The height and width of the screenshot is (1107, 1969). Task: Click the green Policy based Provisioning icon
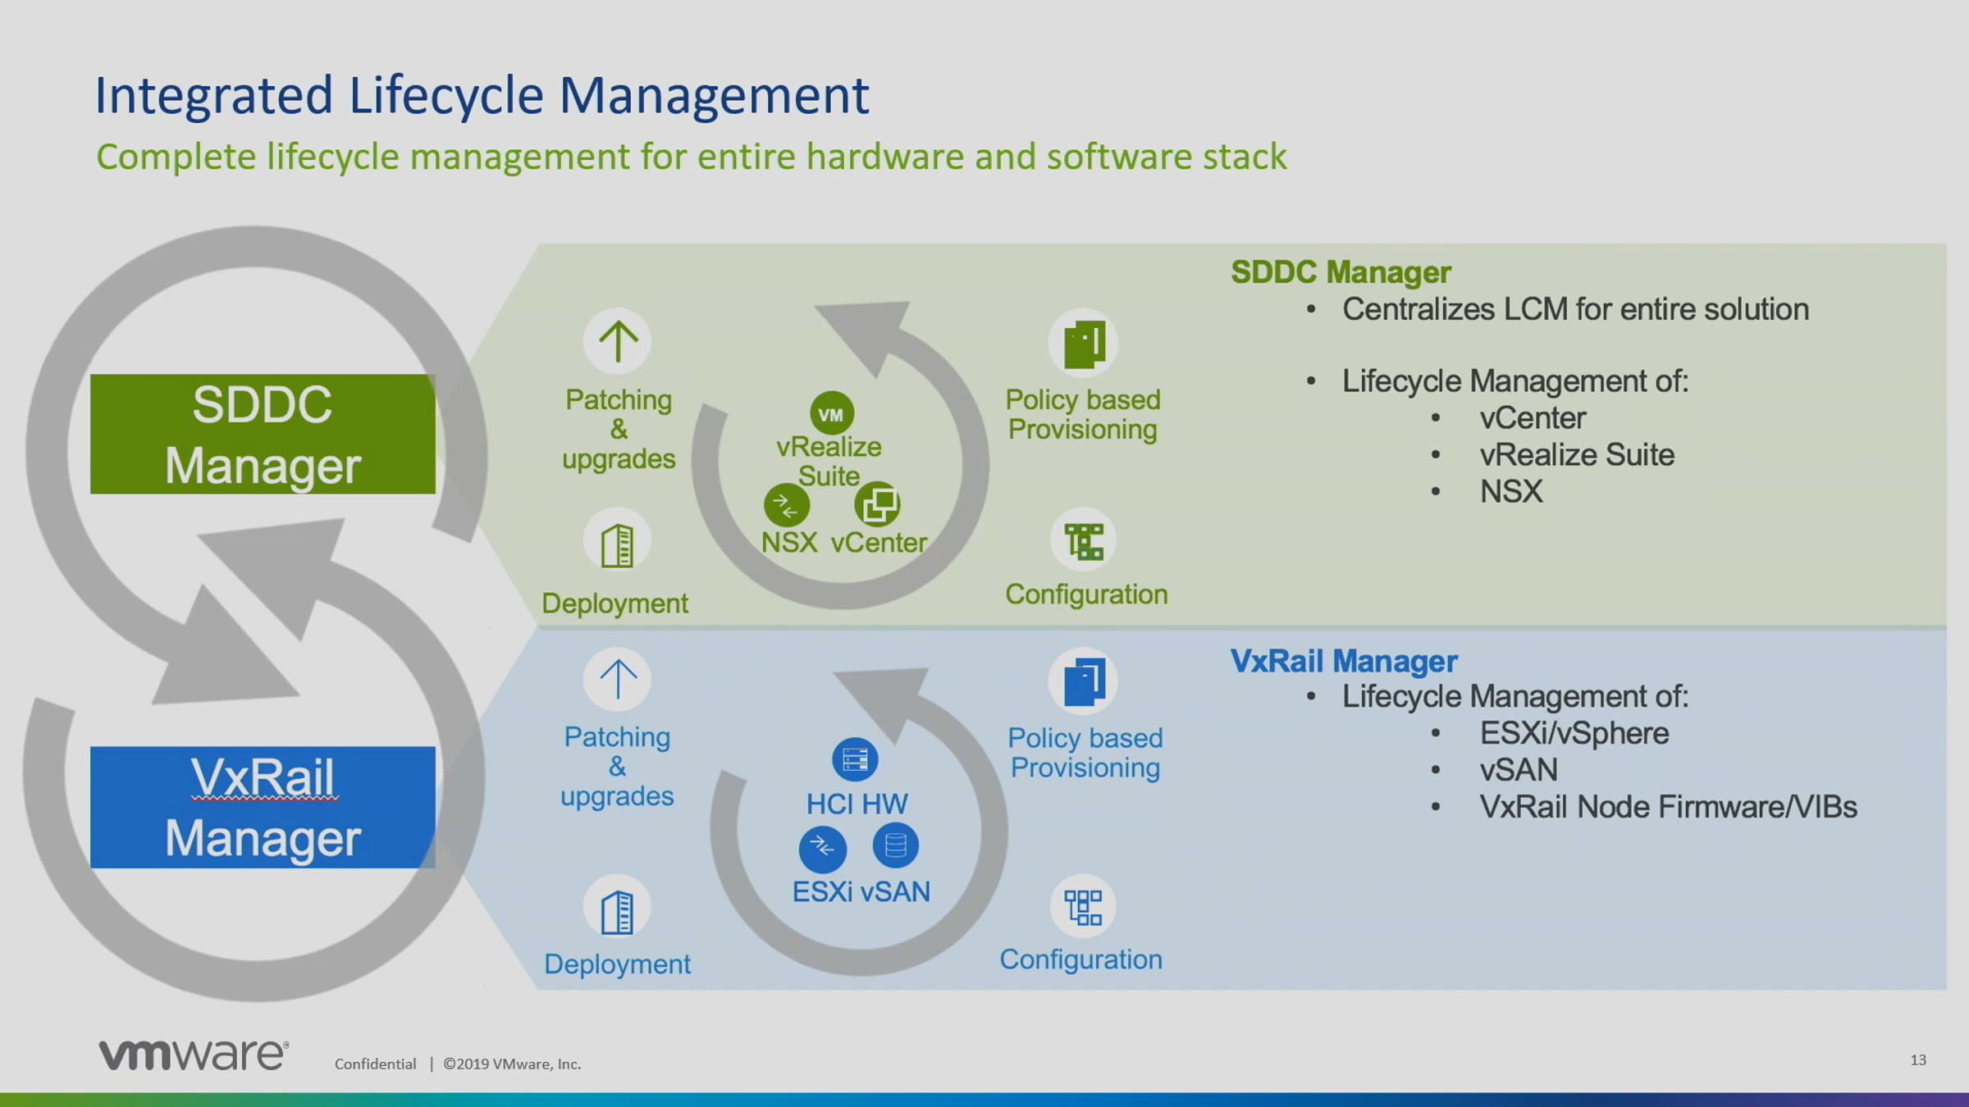click(1083, 344)
